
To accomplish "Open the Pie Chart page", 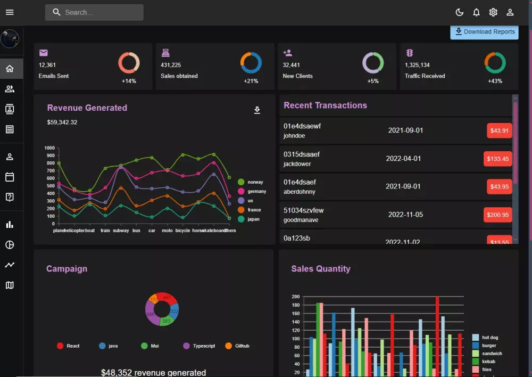I will click(10, 244).
